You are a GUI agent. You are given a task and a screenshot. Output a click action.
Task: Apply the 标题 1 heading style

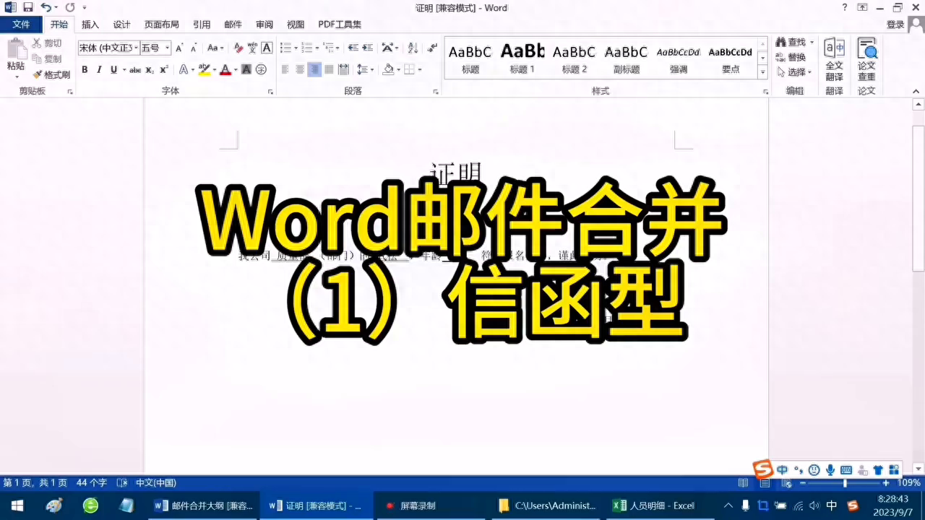pos(522,58)
